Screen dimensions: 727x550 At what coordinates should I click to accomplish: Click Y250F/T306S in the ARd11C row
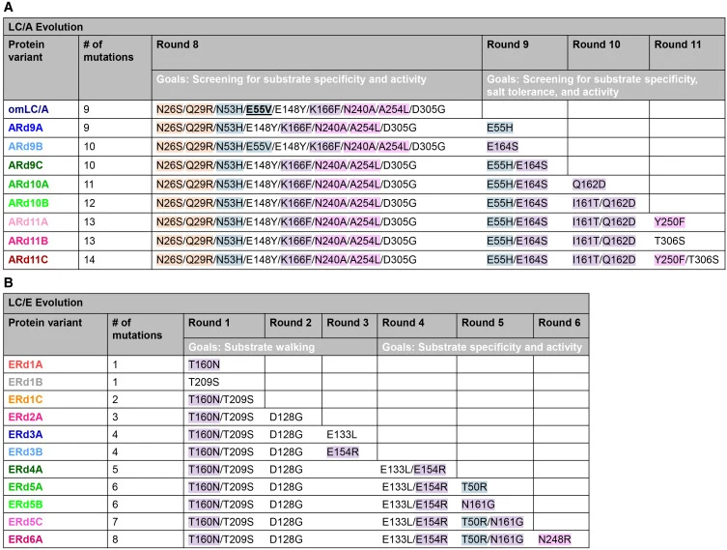coord(686,259)
